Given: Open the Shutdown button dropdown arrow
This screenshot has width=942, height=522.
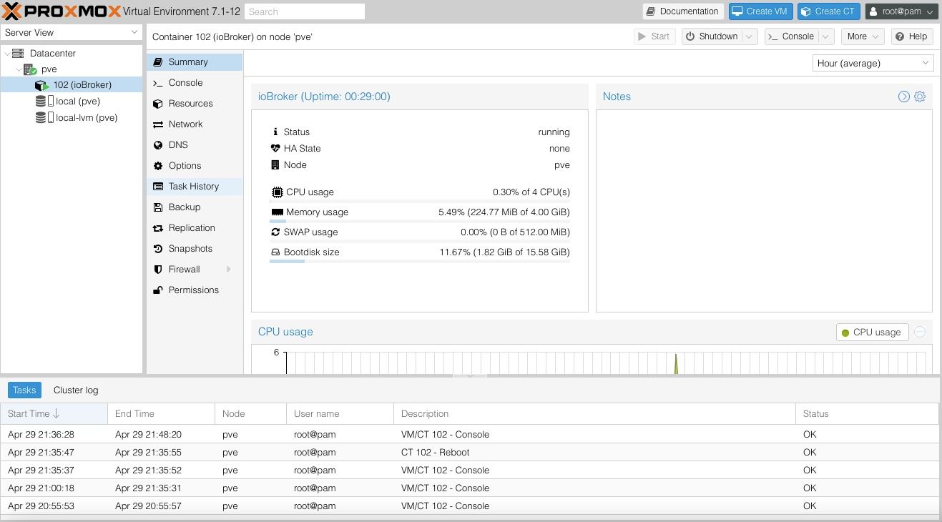Looking at the screenshot, I should point(750,36).
